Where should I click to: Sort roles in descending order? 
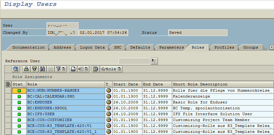click(34, 69)
